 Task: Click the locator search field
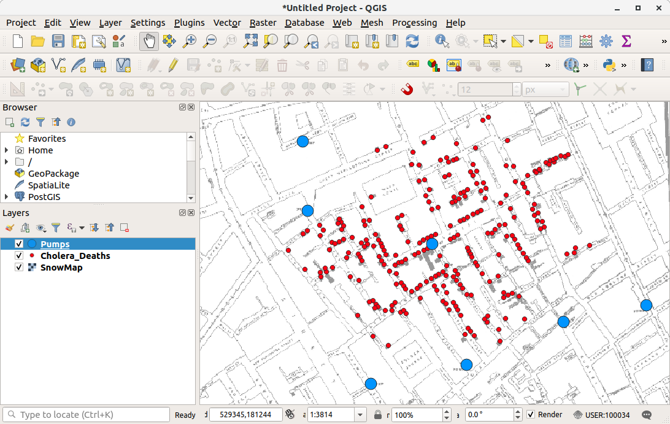87,415
